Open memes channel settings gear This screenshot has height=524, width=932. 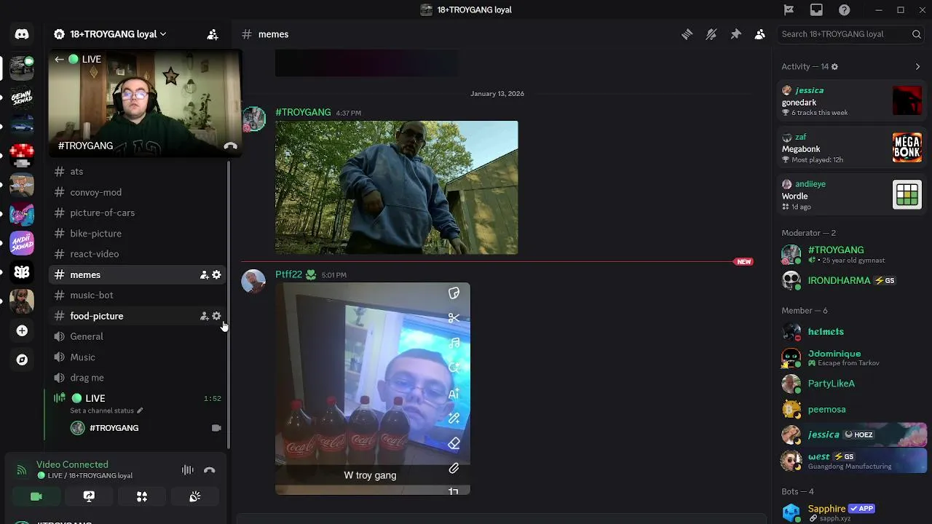pyautogui.click(x=216, y=275)
